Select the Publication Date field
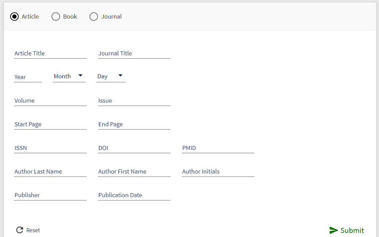Viewport: 379px width, 237px height. pos(134,195)
